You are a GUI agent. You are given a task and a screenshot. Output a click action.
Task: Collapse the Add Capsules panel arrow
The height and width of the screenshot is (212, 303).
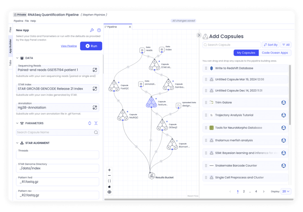[199, 35]
